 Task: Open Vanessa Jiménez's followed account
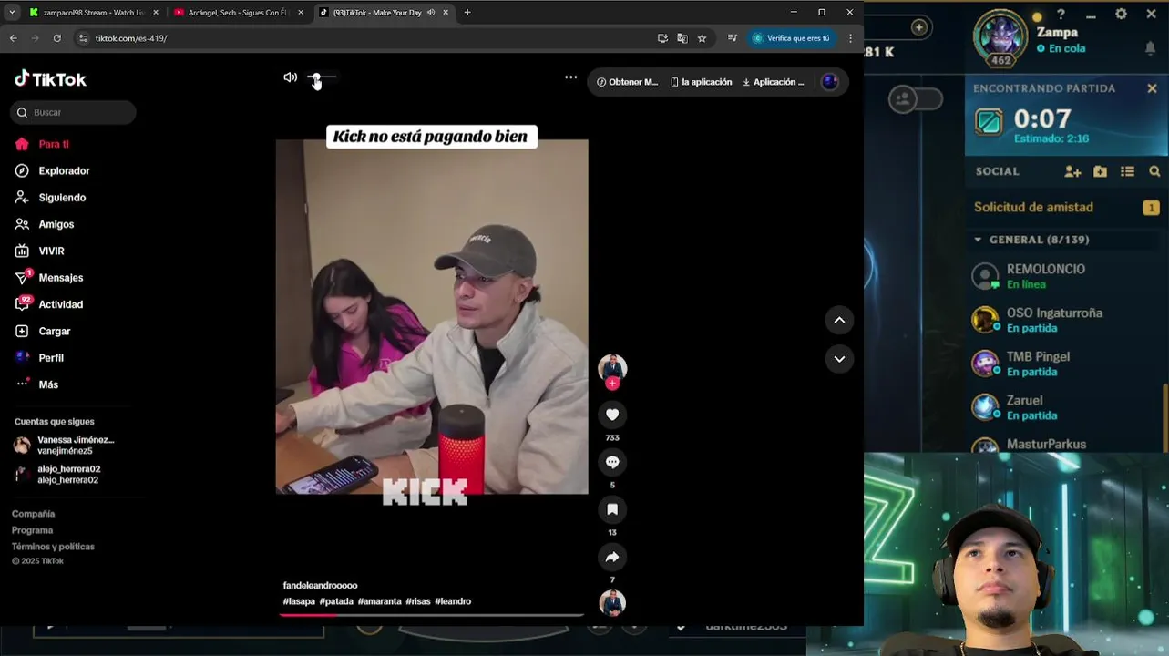[x=64, y=445]
